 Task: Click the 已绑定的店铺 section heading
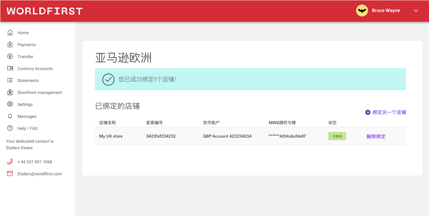[117, 106]
